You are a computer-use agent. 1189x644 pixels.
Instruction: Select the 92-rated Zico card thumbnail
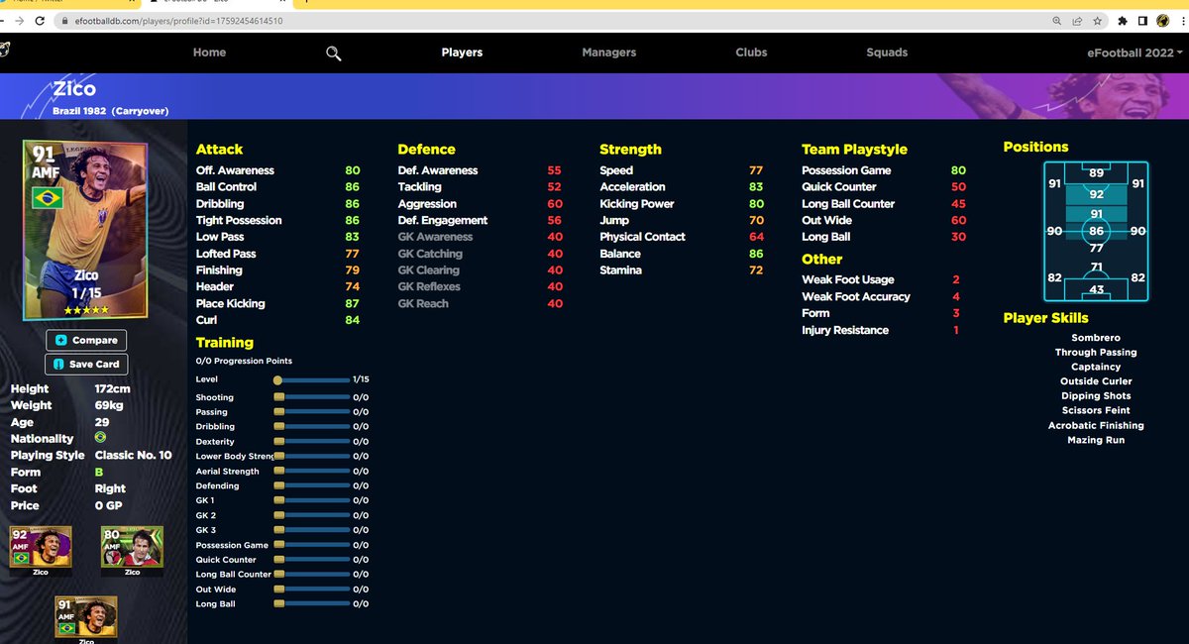click(40, 547)
